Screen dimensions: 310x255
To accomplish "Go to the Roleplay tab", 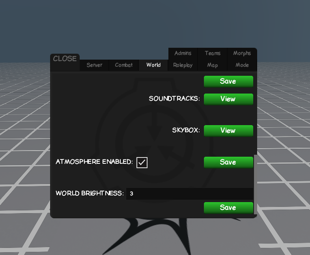I will (183, 65).
